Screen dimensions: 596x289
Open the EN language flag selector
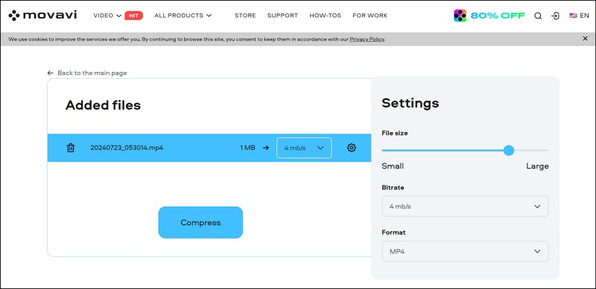pos(579,16)
